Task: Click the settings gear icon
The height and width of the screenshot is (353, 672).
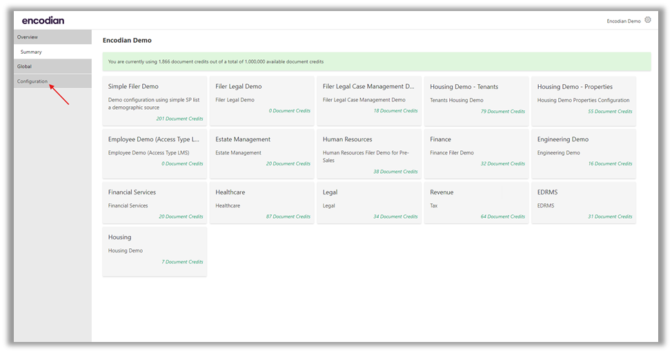Action: click(x=647, y=21)
